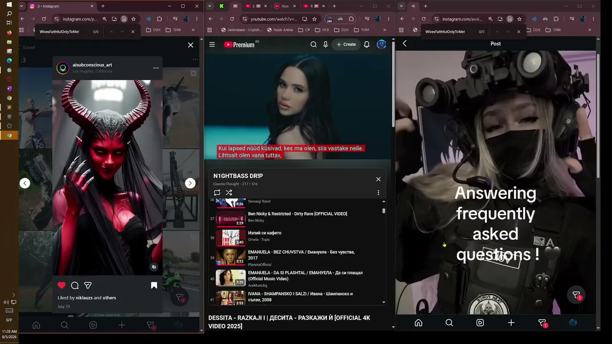Open the three-dot options of the aisubconscious_art post
The width and height of the screenshot is (612, 344).
(156, 68)
